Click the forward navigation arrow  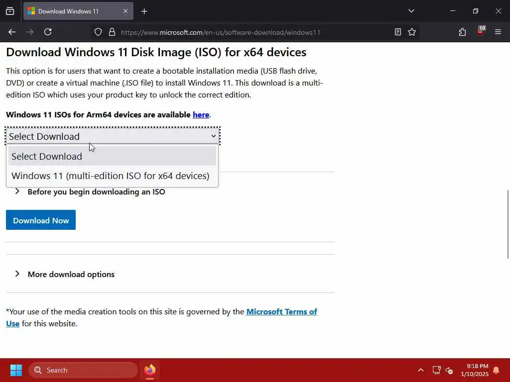30,32
